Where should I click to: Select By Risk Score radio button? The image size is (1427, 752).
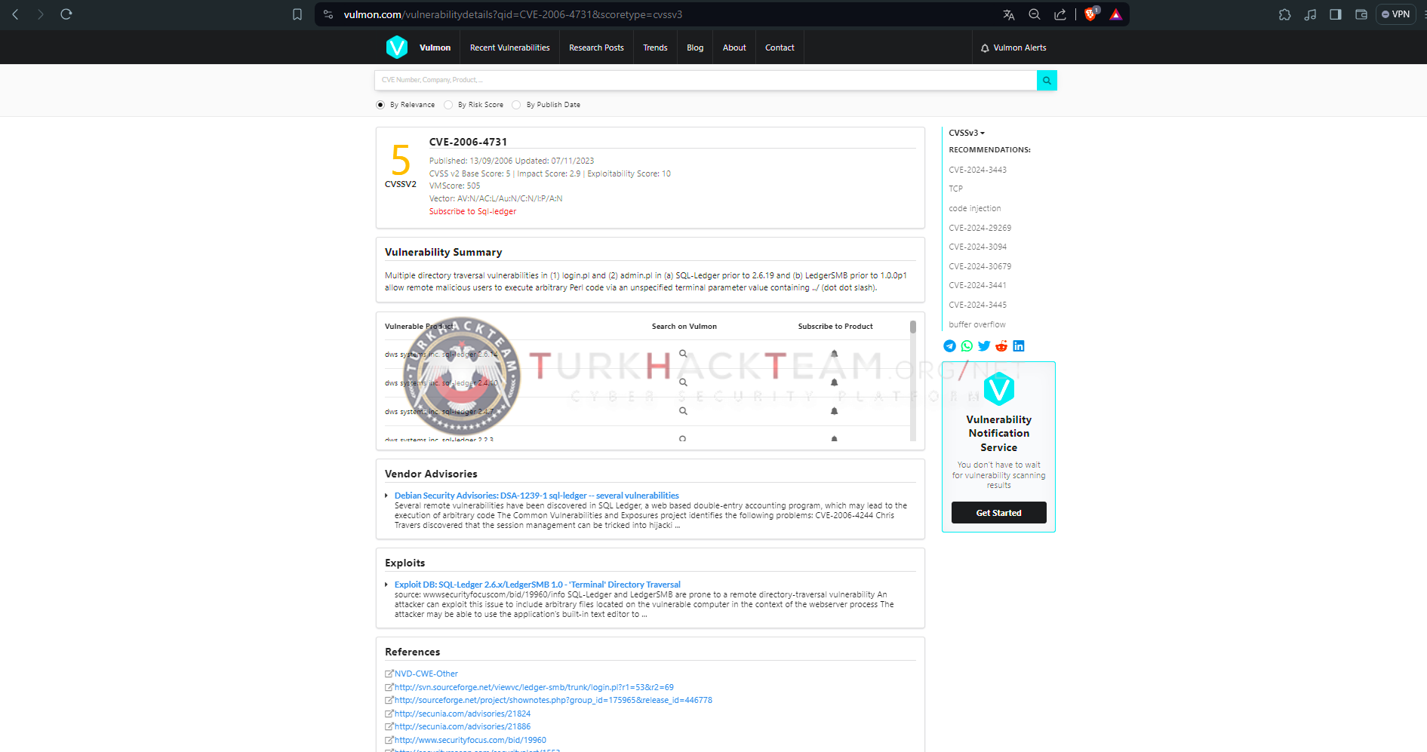[x=448, y=105]
